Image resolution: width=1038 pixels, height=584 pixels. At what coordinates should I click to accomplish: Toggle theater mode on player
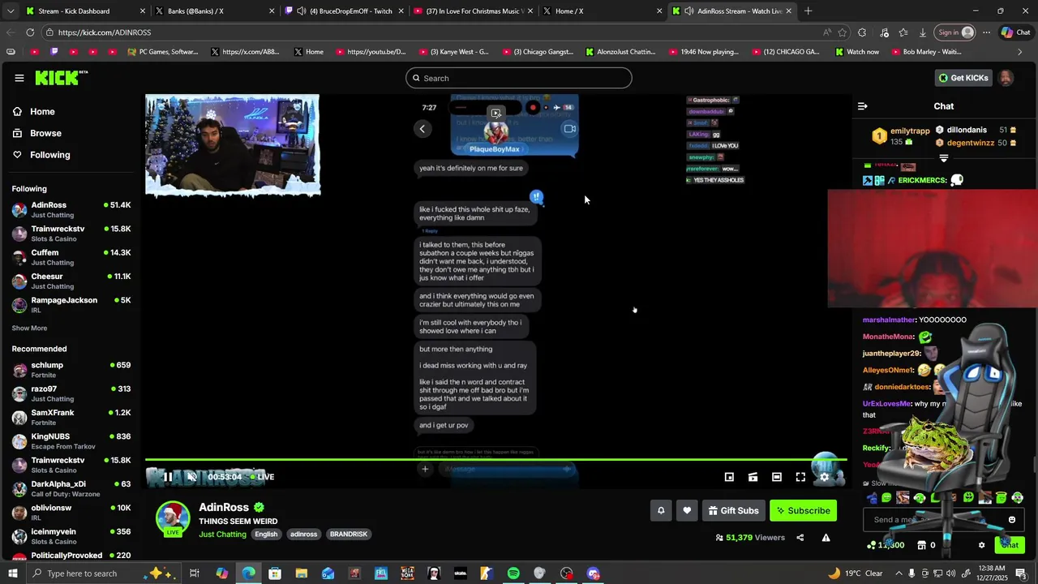pos(777,477)
